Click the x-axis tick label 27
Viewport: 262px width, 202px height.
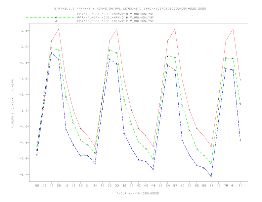tap(102, 185)
